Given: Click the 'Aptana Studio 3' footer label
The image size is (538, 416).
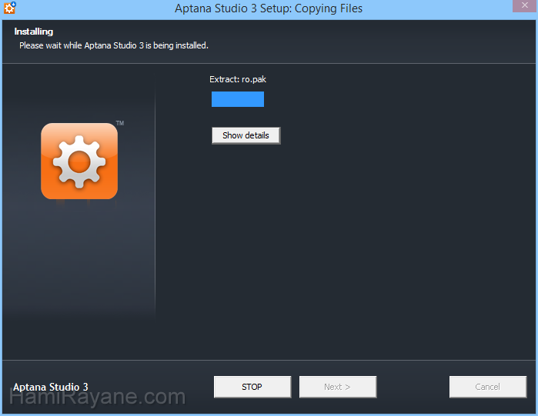Looking at the screenshot, I should [x=51, y=388].
